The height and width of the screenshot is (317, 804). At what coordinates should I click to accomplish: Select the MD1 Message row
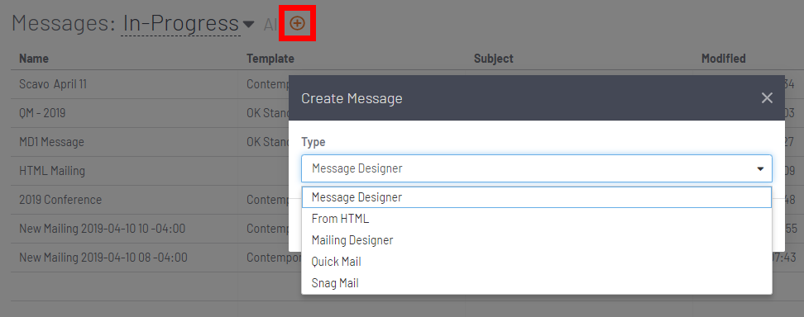tap(51, 142)
